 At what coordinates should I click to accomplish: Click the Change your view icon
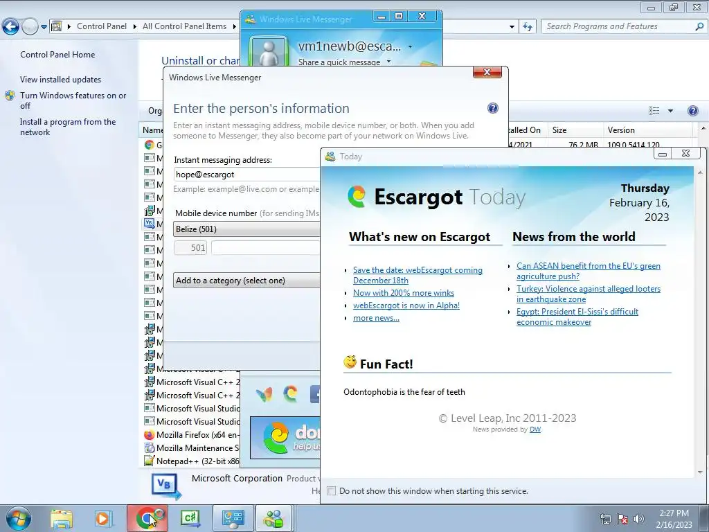click(654, 111)
